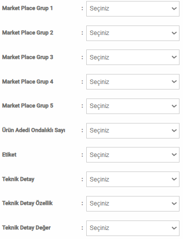Click the chevron arrow of Ürün Adedi Ondalıklı Sayı
183x239 pixels.
[174, 130]
